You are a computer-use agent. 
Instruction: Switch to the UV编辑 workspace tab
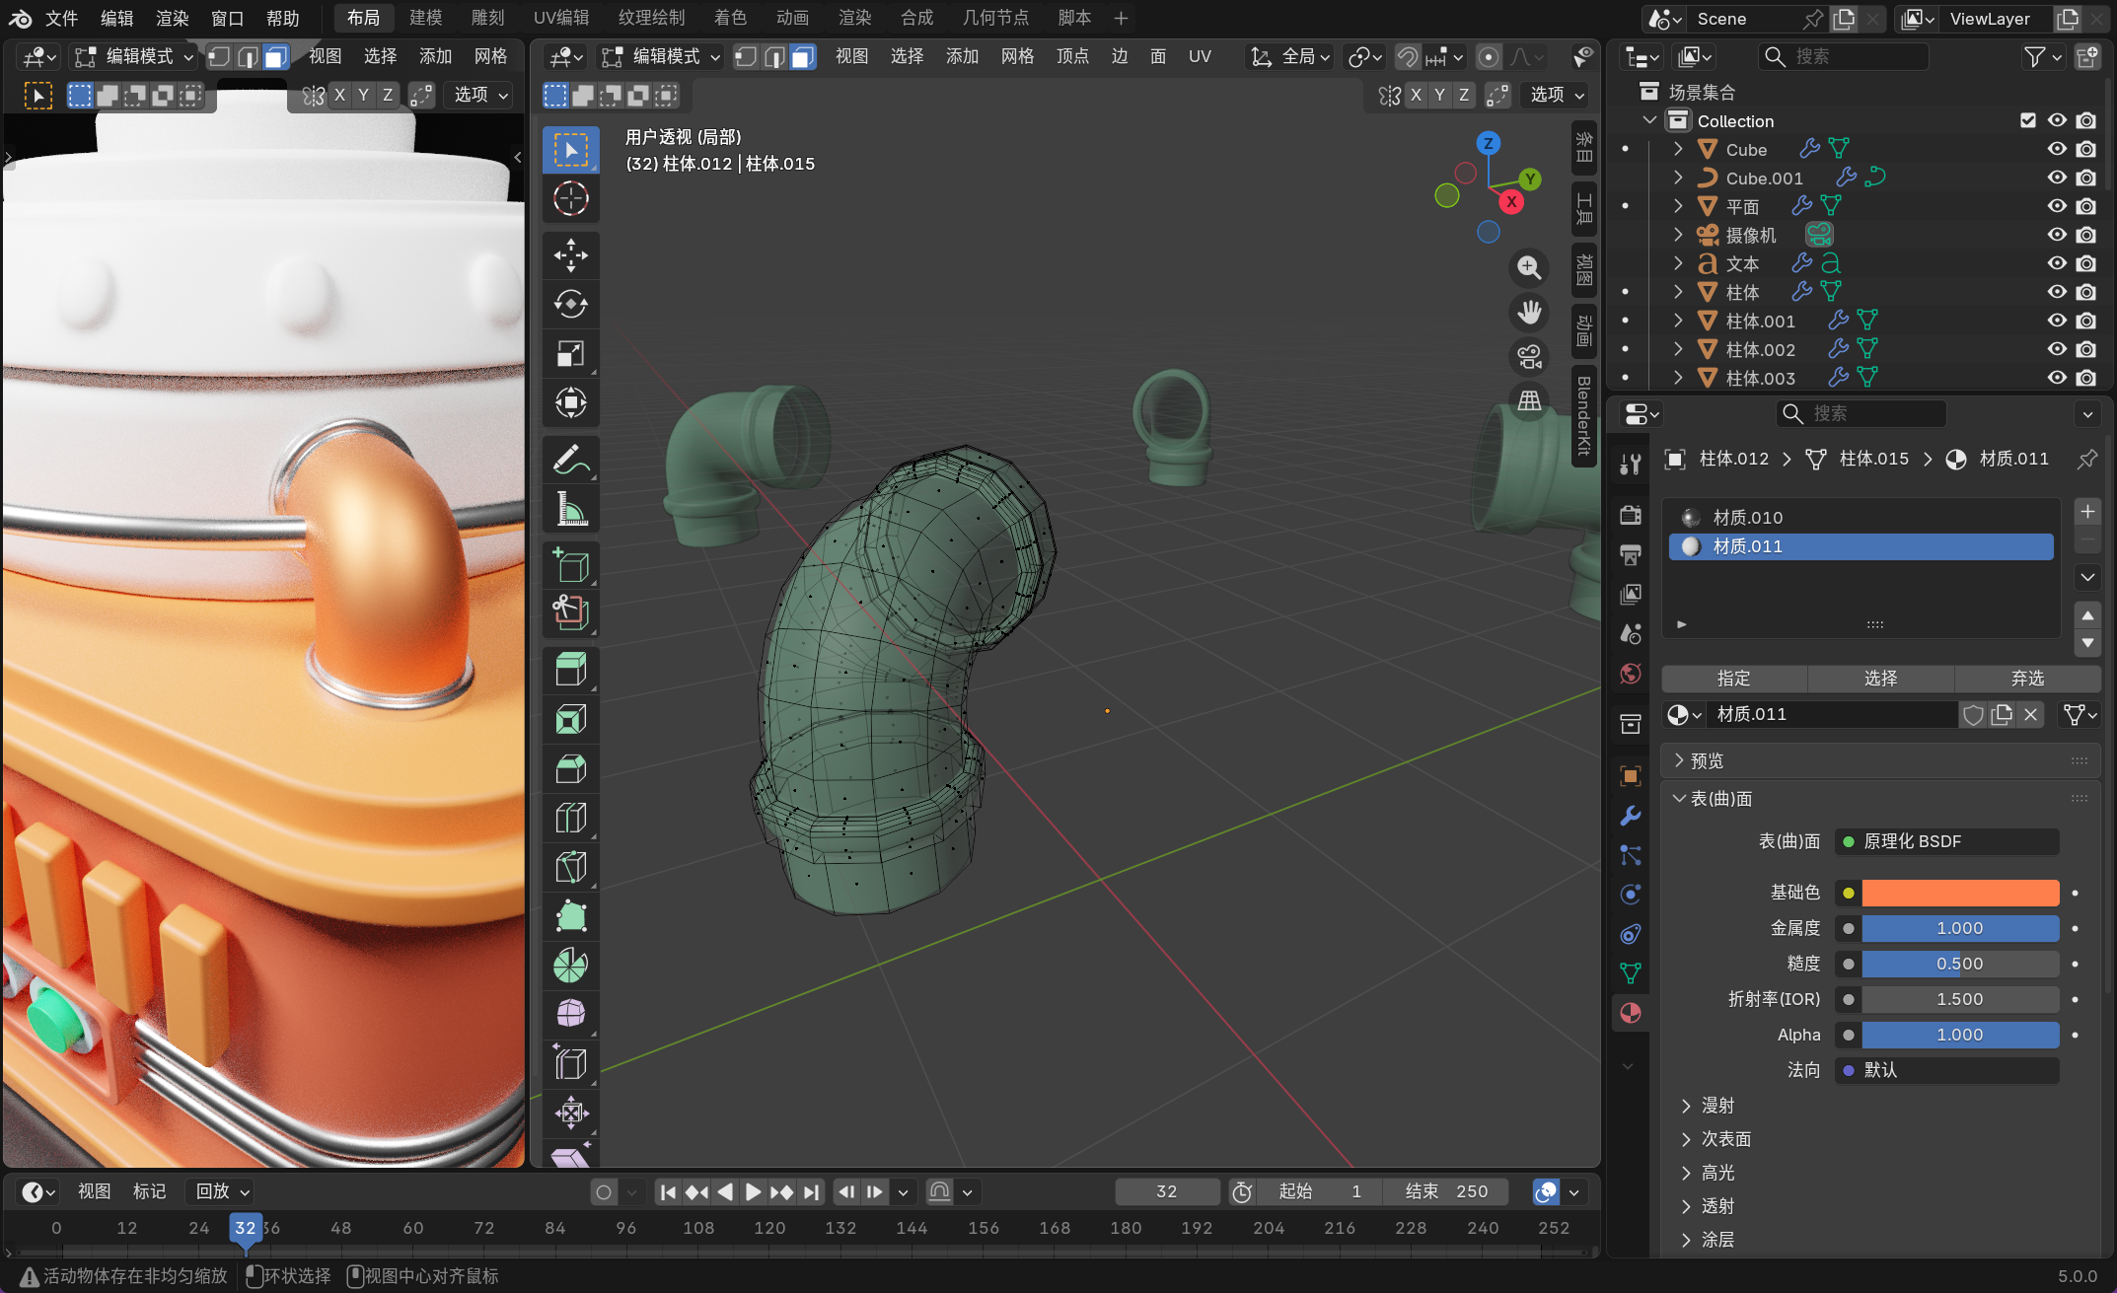(x=560, y=18)
